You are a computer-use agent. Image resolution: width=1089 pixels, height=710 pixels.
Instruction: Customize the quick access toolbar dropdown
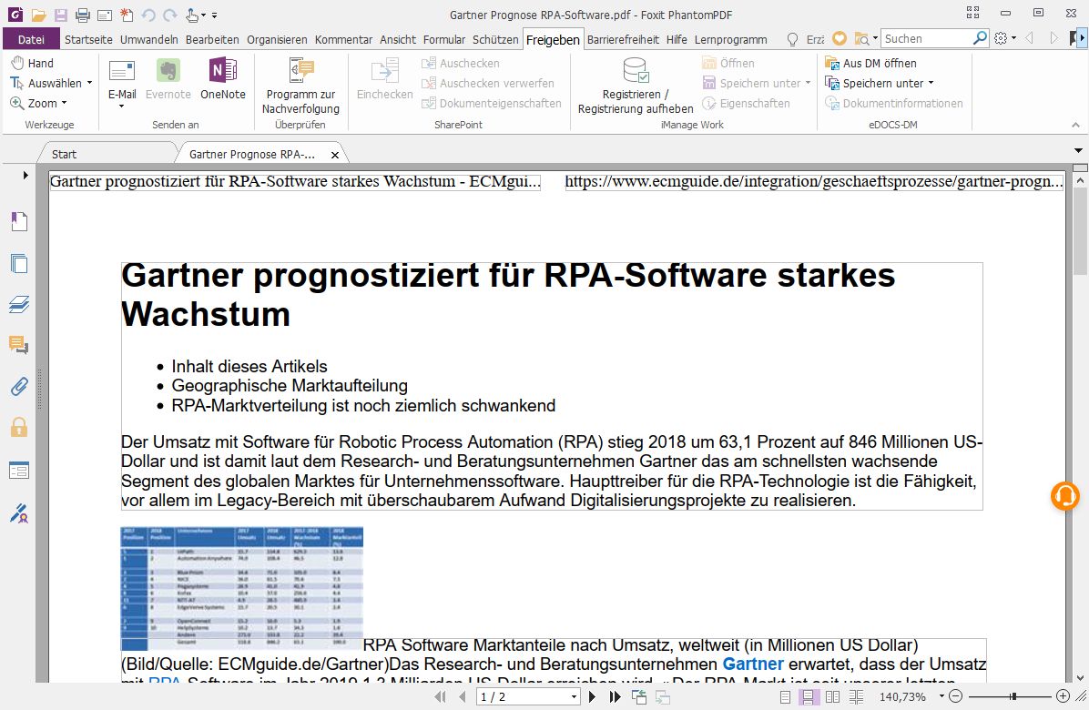tap(215, 15)
